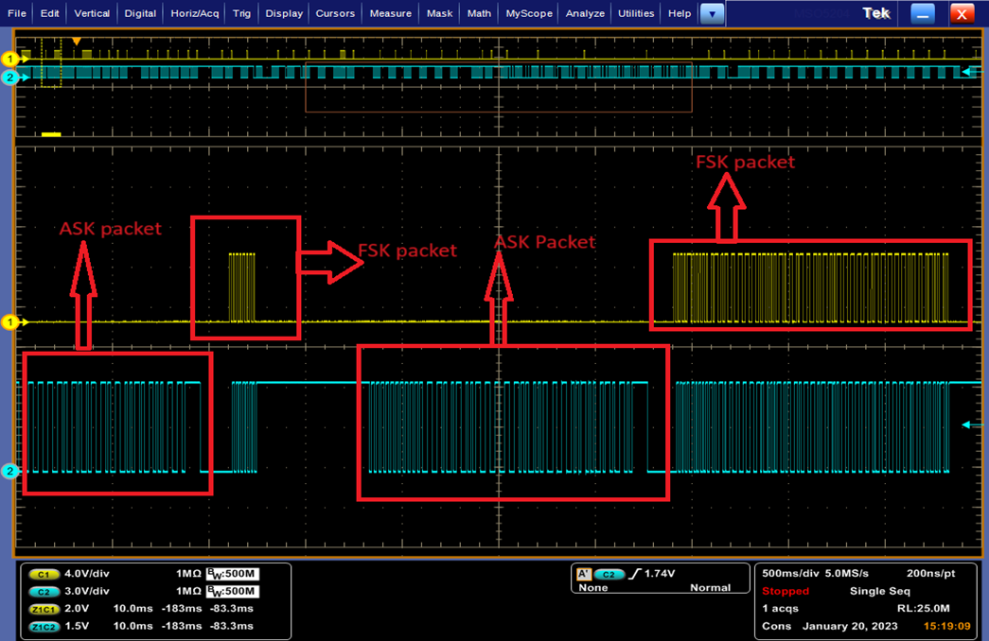The image size is (989, 641).
Task: Click the trigger A indicator badge
Action: [583, 573]
